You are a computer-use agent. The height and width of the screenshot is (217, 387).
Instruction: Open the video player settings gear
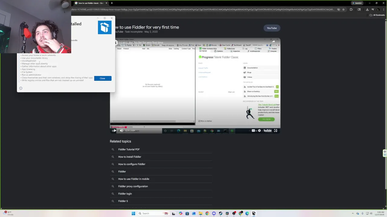pyautogui.click(x=259, y=131)
